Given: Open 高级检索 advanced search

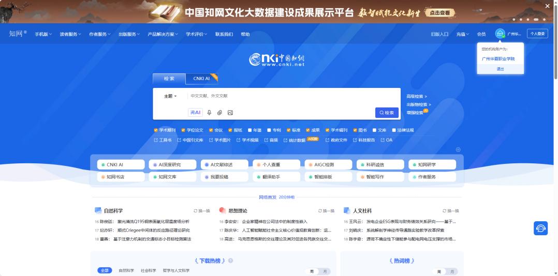Looking at the screenshot, I should tap(417, 96).
